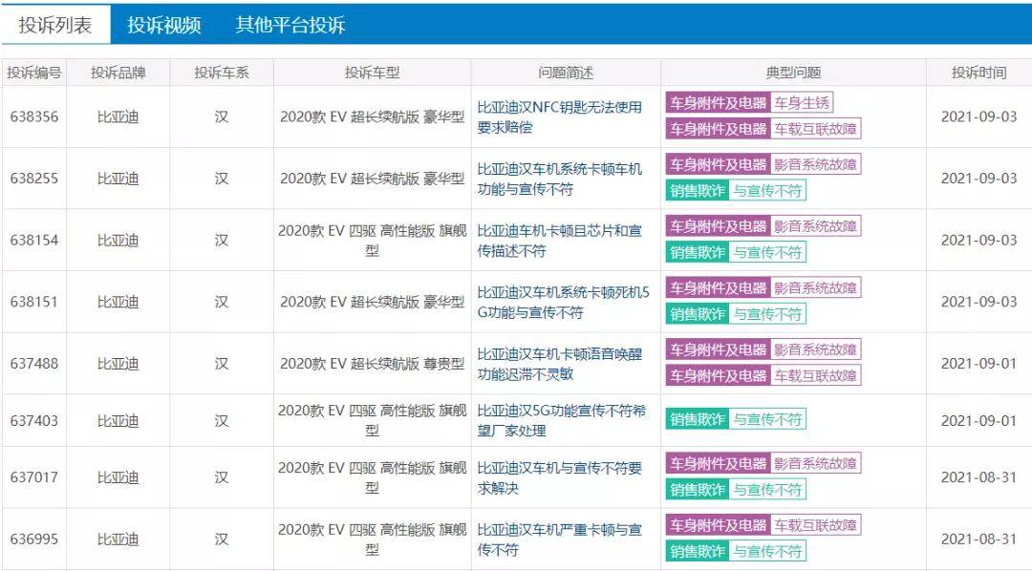Click the 车载互联故障 tag in row 636995
Image resolution: width=1032 pixels, height=571 pixels.
[815, 525]
